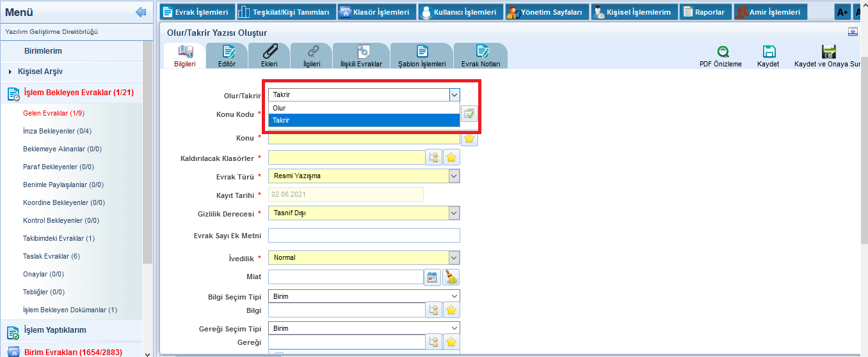Collapse the Menü panel with arrow icon

coord(141,12)
